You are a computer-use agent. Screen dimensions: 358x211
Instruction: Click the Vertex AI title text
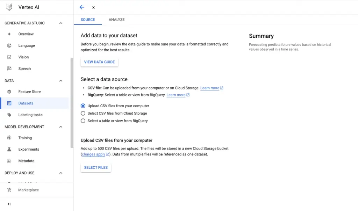(x=29, y=7)
